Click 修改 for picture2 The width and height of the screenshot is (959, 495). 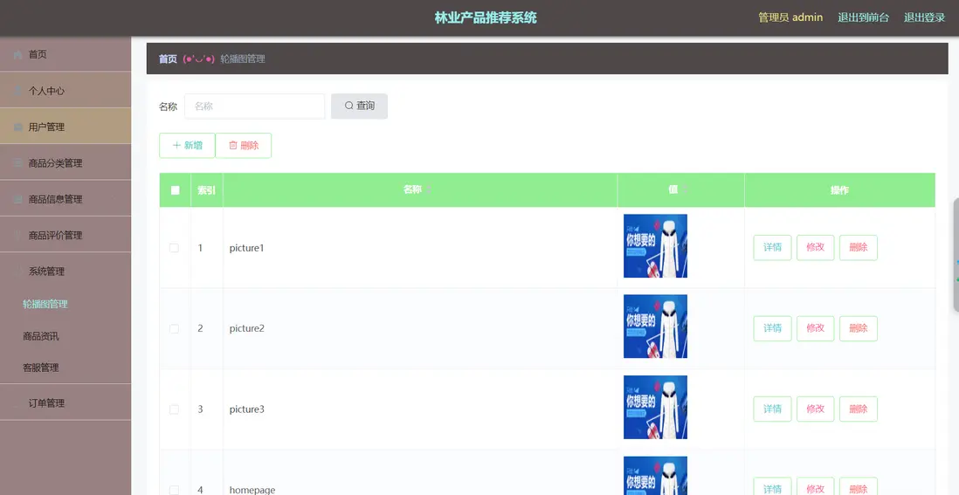pyautogui.click(x=815, y=328)
